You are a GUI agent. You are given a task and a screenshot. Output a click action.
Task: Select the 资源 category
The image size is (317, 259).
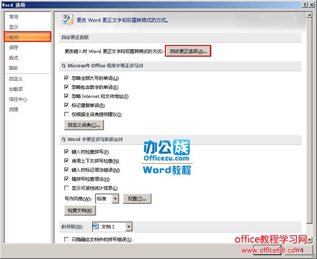(14, 110)
